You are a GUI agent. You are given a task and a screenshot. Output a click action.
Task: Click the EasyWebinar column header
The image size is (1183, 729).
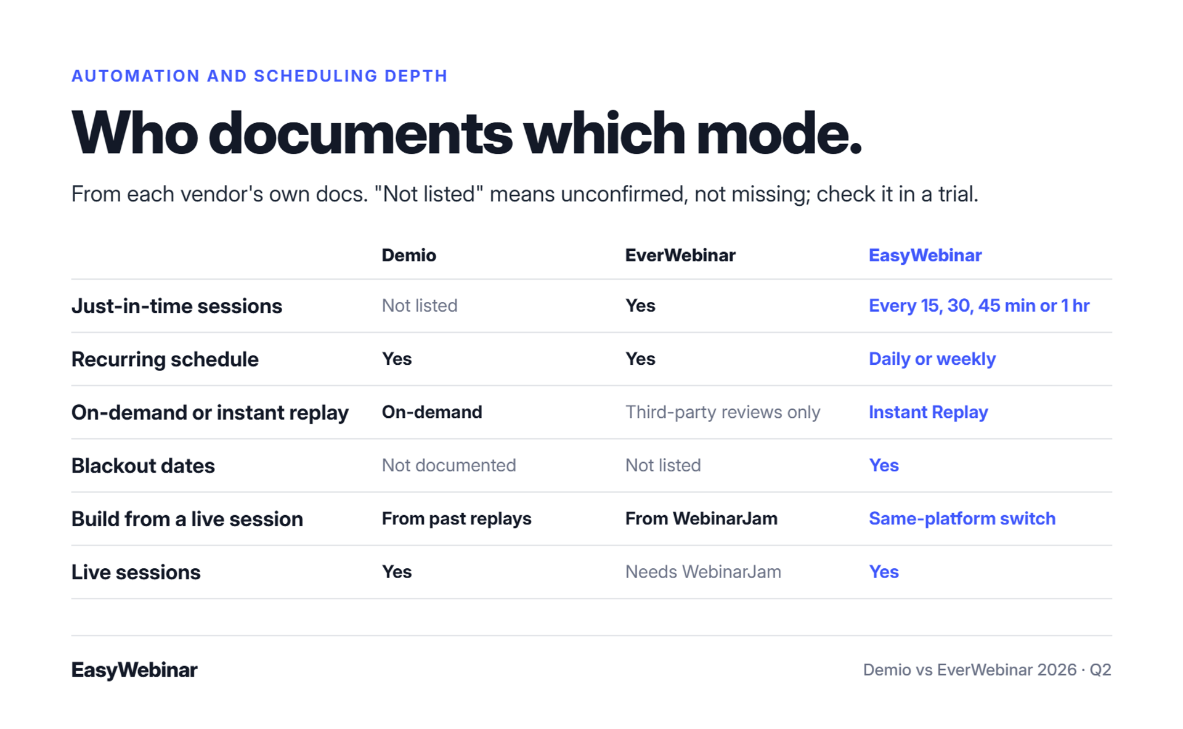pyautogui.click(x=925, y=256)
